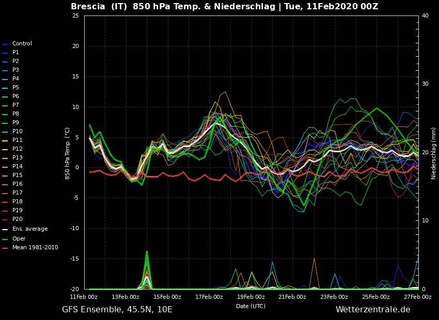Click the 17Feb 00z x-axis label

pos(209,297)
